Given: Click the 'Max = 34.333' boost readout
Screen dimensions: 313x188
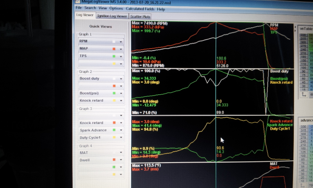Looking at the screenshot, I should click(144, 78).
